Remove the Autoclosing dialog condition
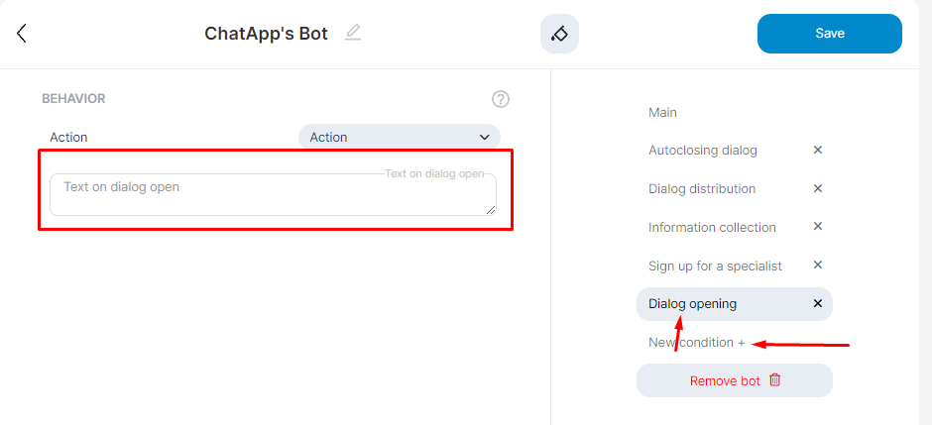Screen dimensions: 932x425 pyautogui.click(x=818, y=150)
